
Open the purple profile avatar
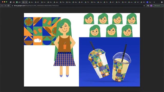(x=151, y=6)
